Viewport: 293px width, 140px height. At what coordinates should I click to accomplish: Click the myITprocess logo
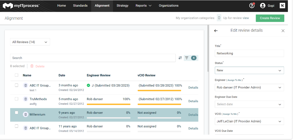click(21, 6)
